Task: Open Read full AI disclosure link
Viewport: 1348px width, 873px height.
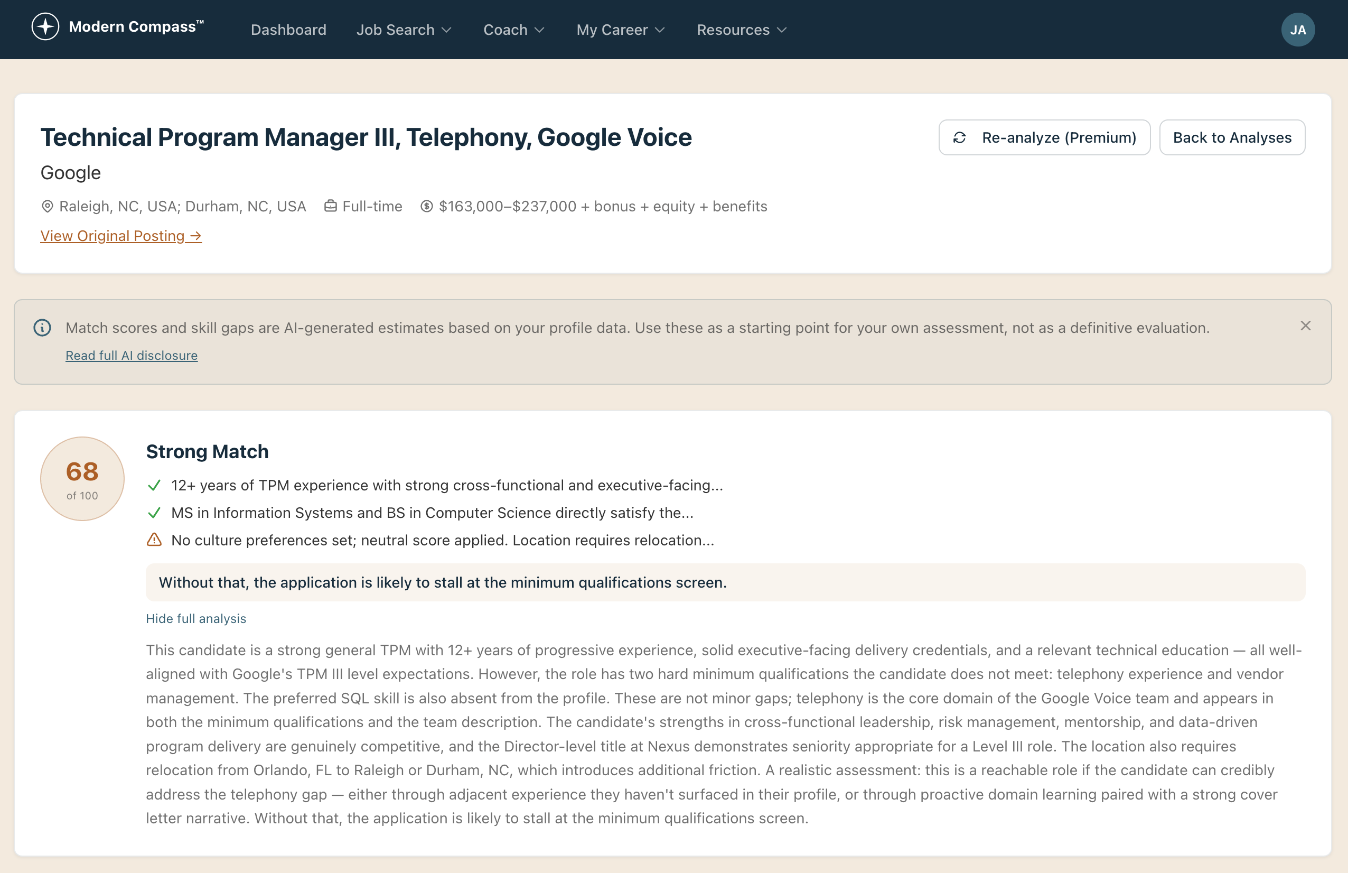Action: coord(132,355)
